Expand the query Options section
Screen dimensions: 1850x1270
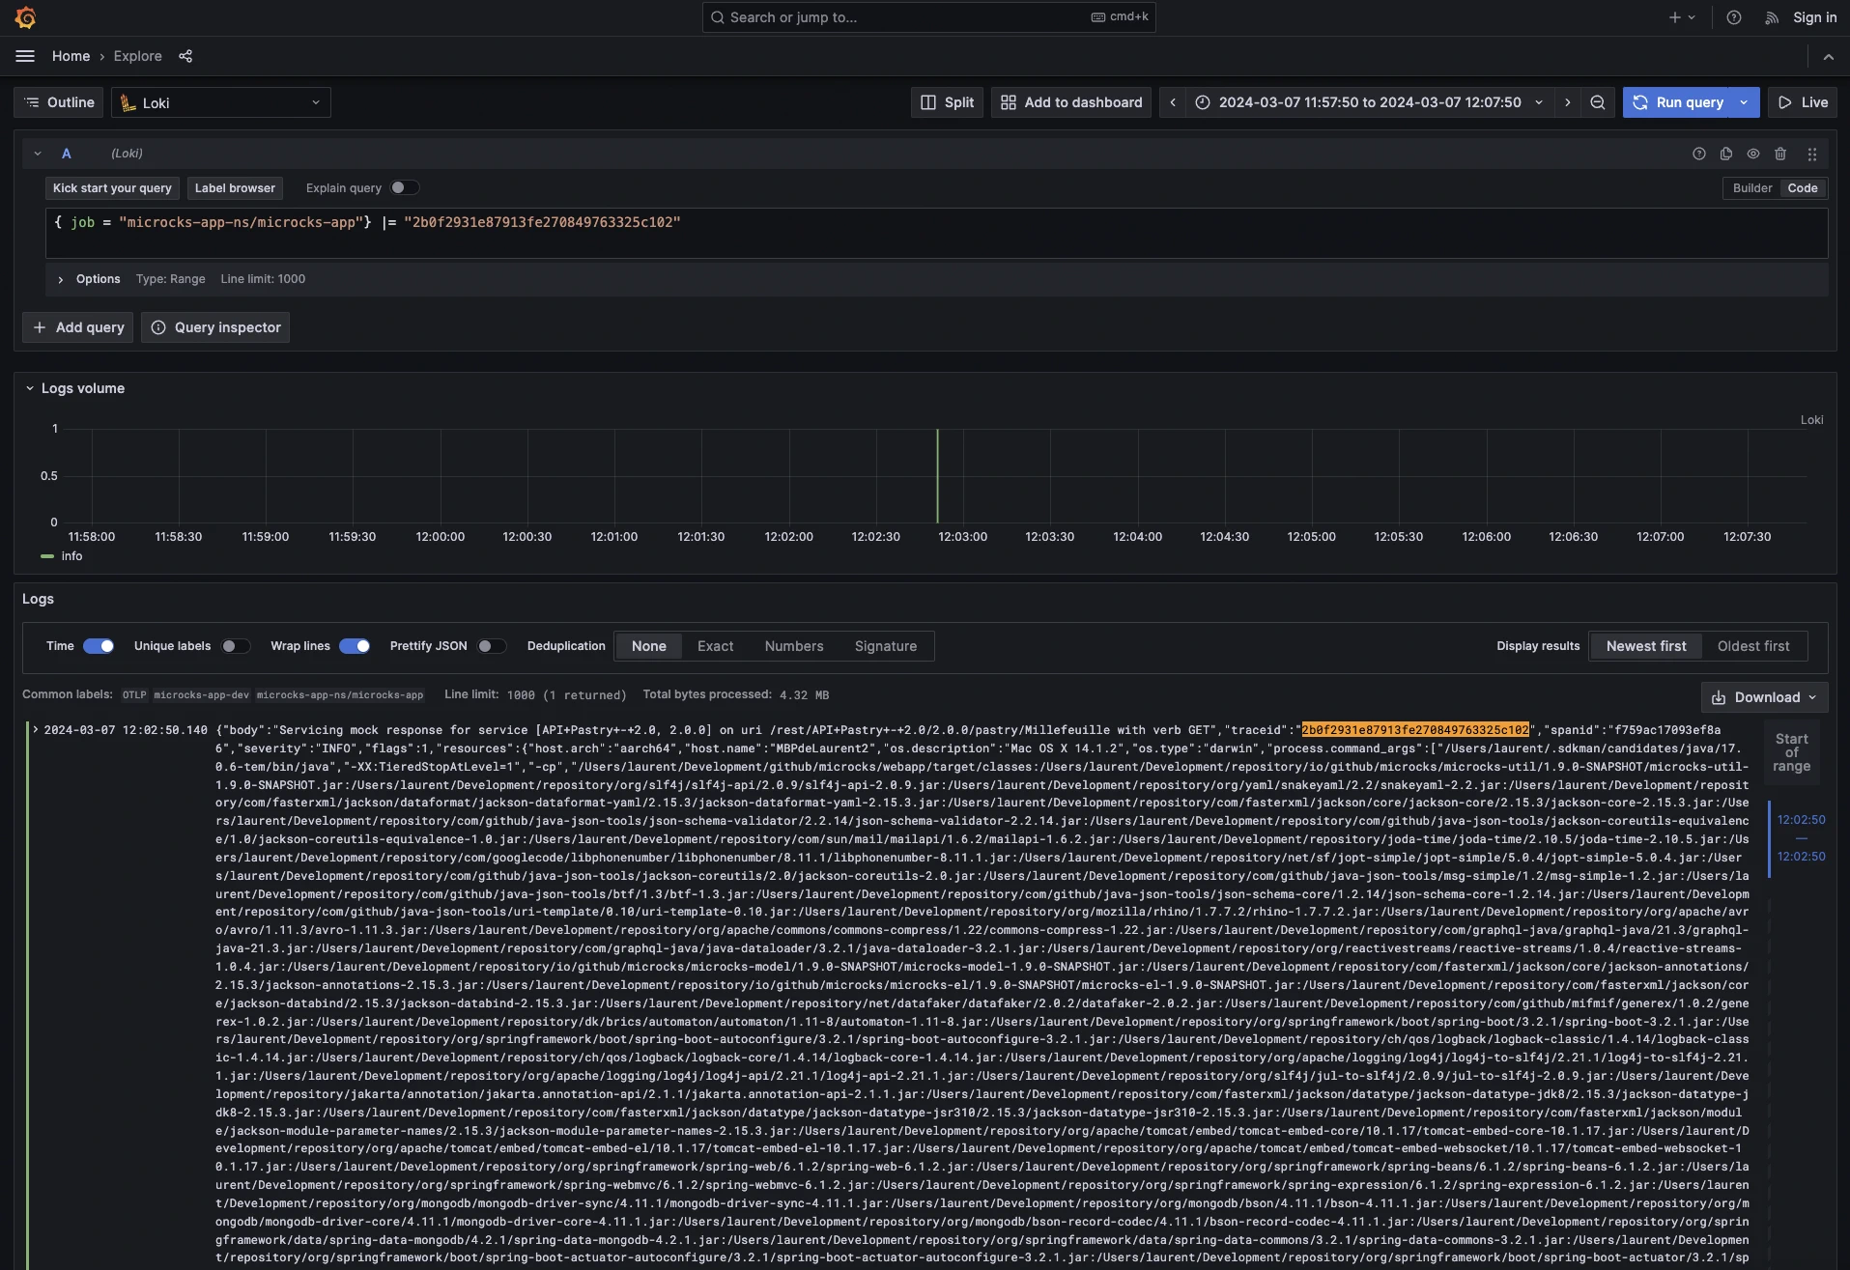coord(61,279)
